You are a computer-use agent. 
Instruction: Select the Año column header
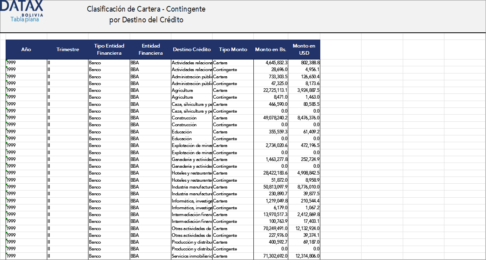(x=26, y=50)
